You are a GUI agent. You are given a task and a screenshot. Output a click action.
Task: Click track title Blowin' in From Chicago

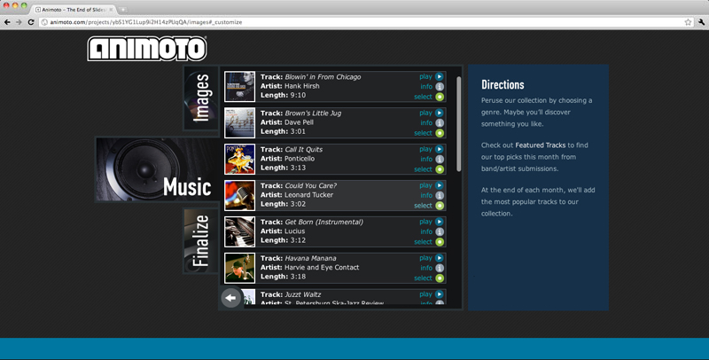[323, 77]
